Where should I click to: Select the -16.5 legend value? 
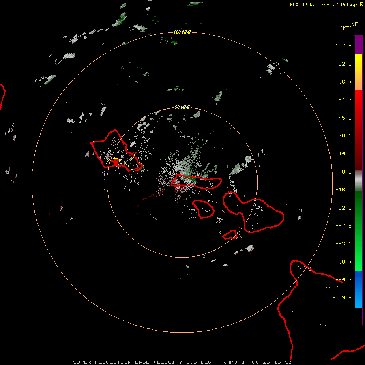pos(344,190)
